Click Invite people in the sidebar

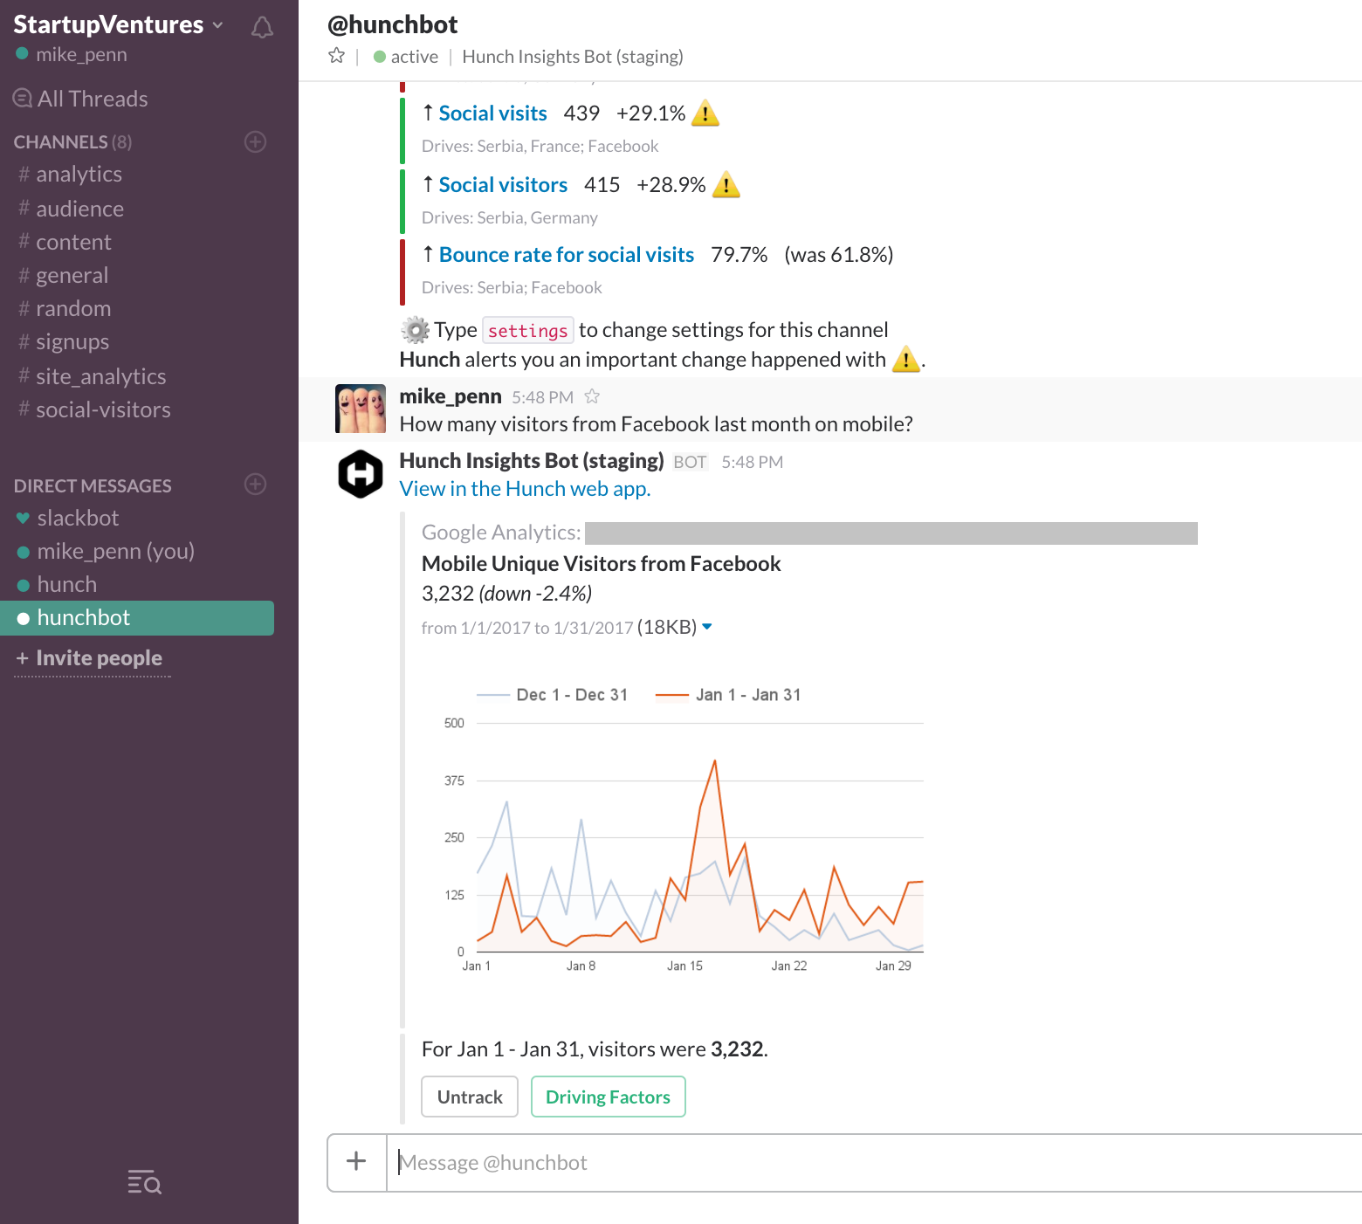[99, 658]
